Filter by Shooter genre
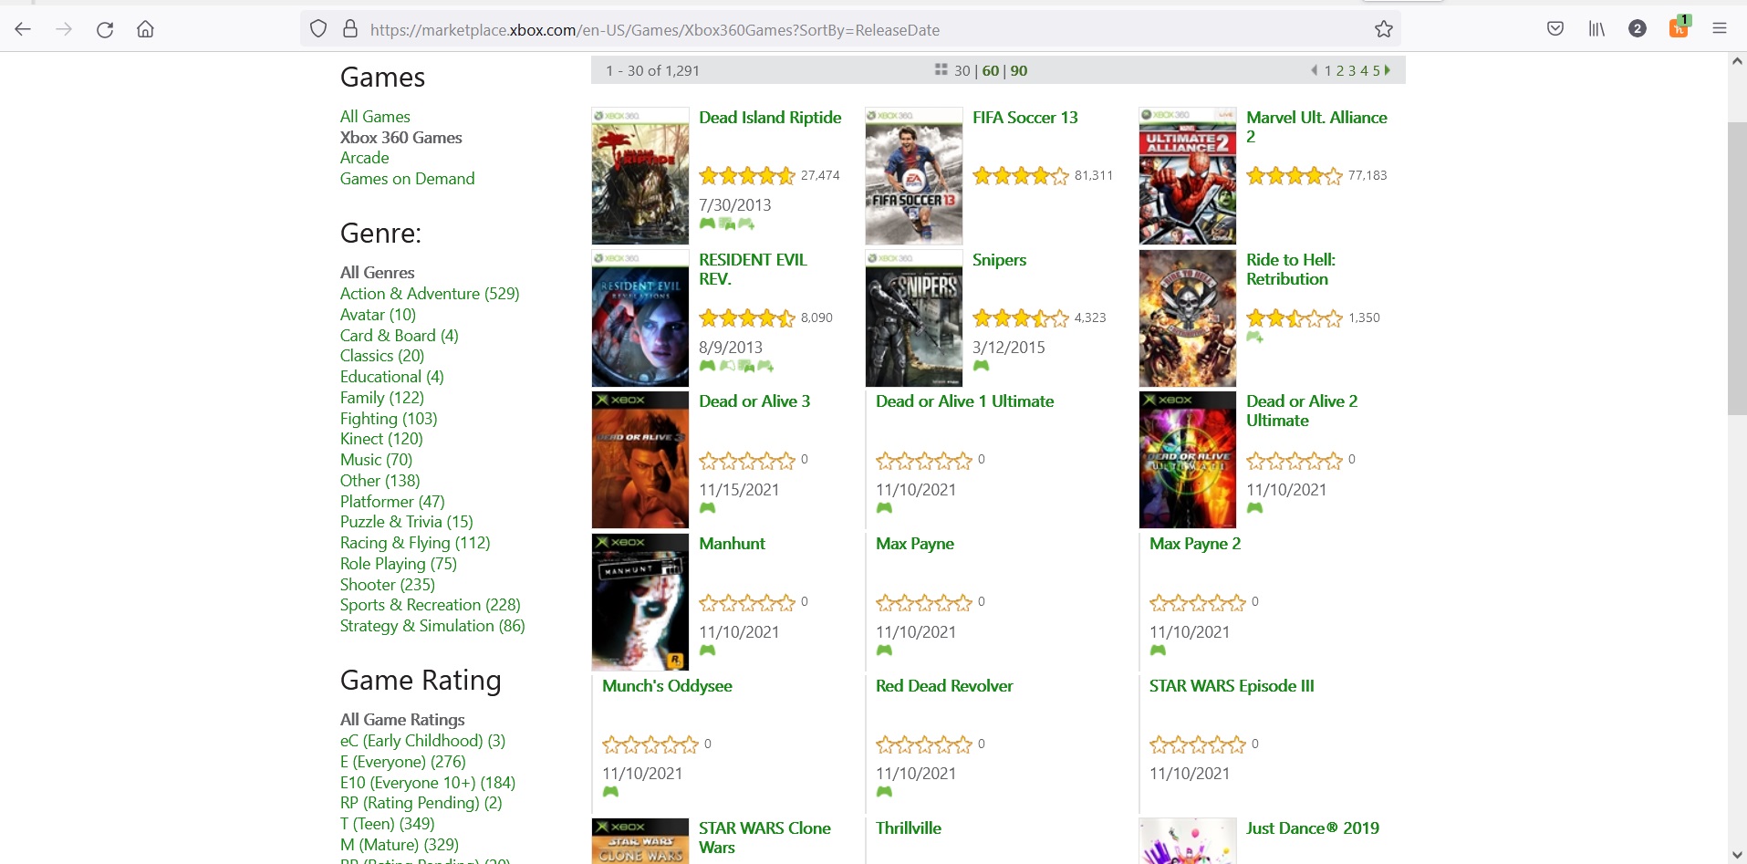This screenshot has width=1747, height=864. (x=388, y=585)
